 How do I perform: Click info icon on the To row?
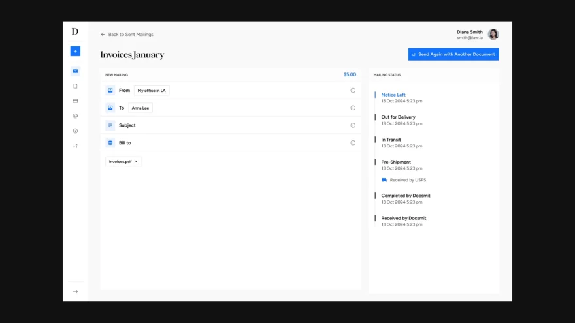click(353, 108)
